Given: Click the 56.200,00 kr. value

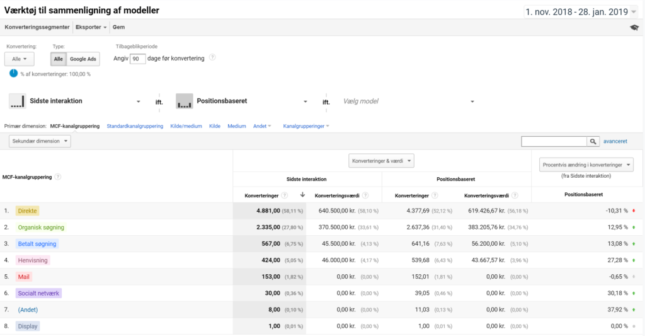Looking at the screenshot, I should point(488,244).
